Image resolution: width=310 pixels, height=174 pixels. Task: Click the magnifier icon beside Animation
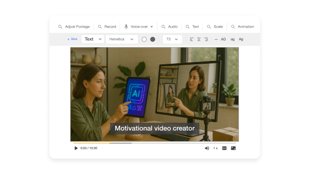coord(233,27)
